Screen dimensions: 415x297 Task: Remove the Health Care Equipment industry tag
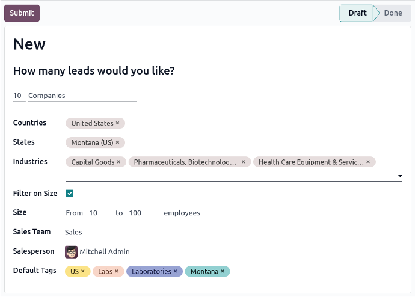(368, 162)
